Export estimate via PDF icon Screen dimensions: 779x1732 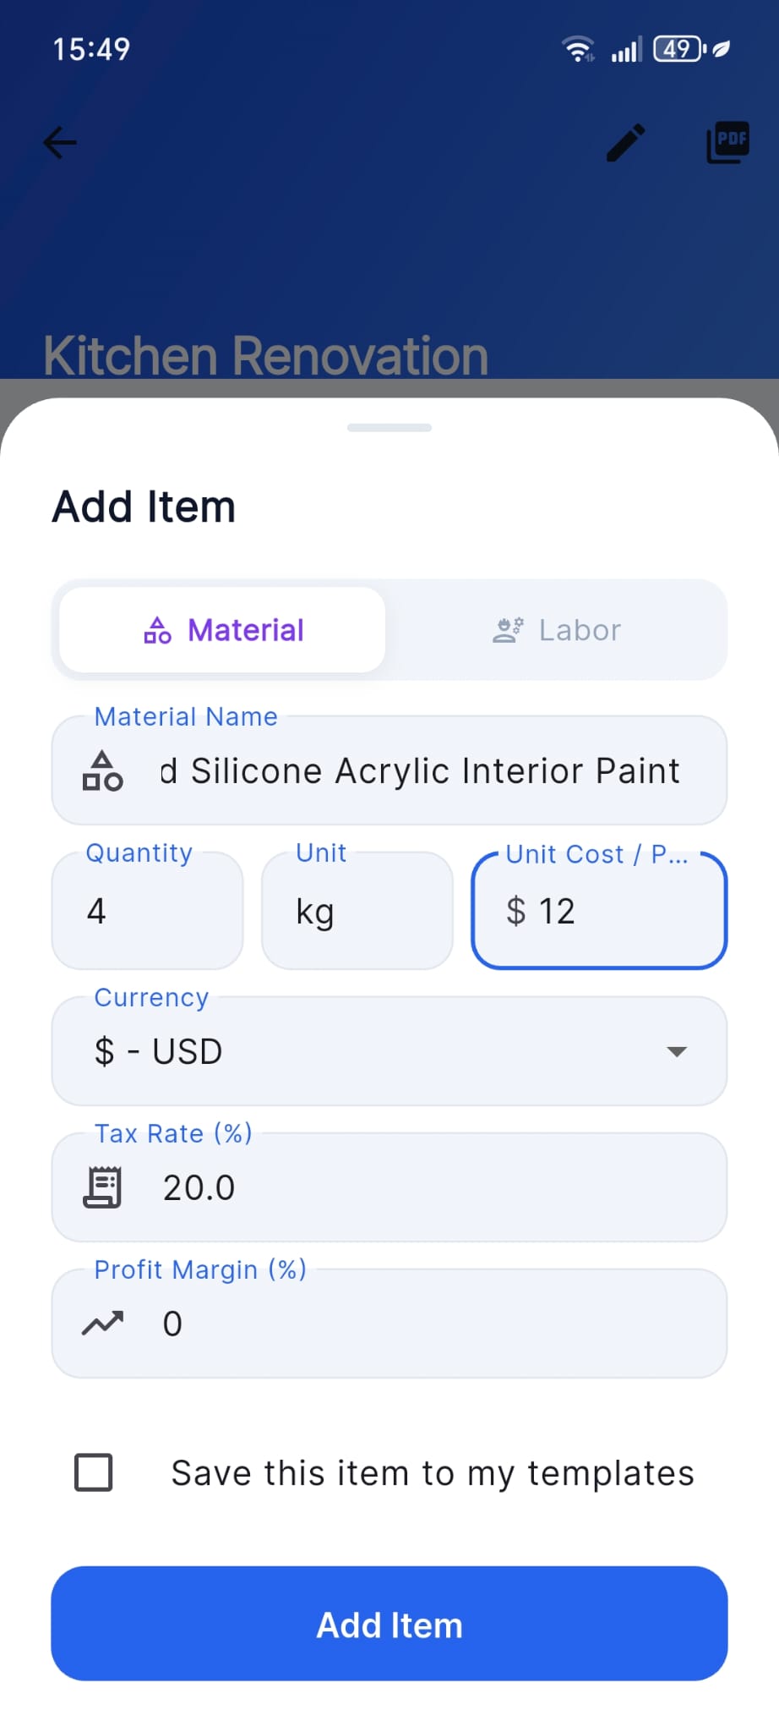point(728,142)
